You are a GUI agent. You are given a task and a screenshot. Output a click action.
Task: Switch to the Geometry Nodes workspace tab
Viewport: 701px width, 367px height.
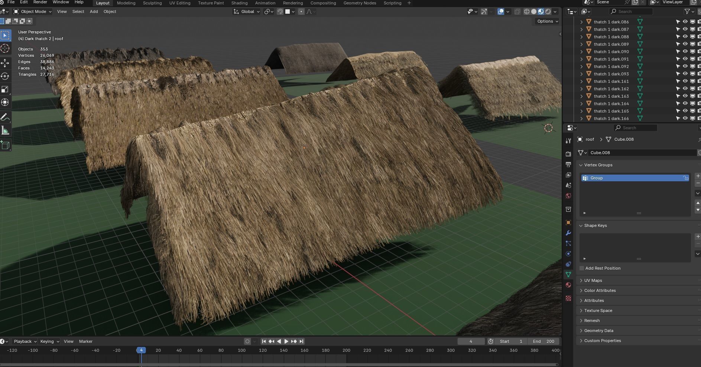360,3
